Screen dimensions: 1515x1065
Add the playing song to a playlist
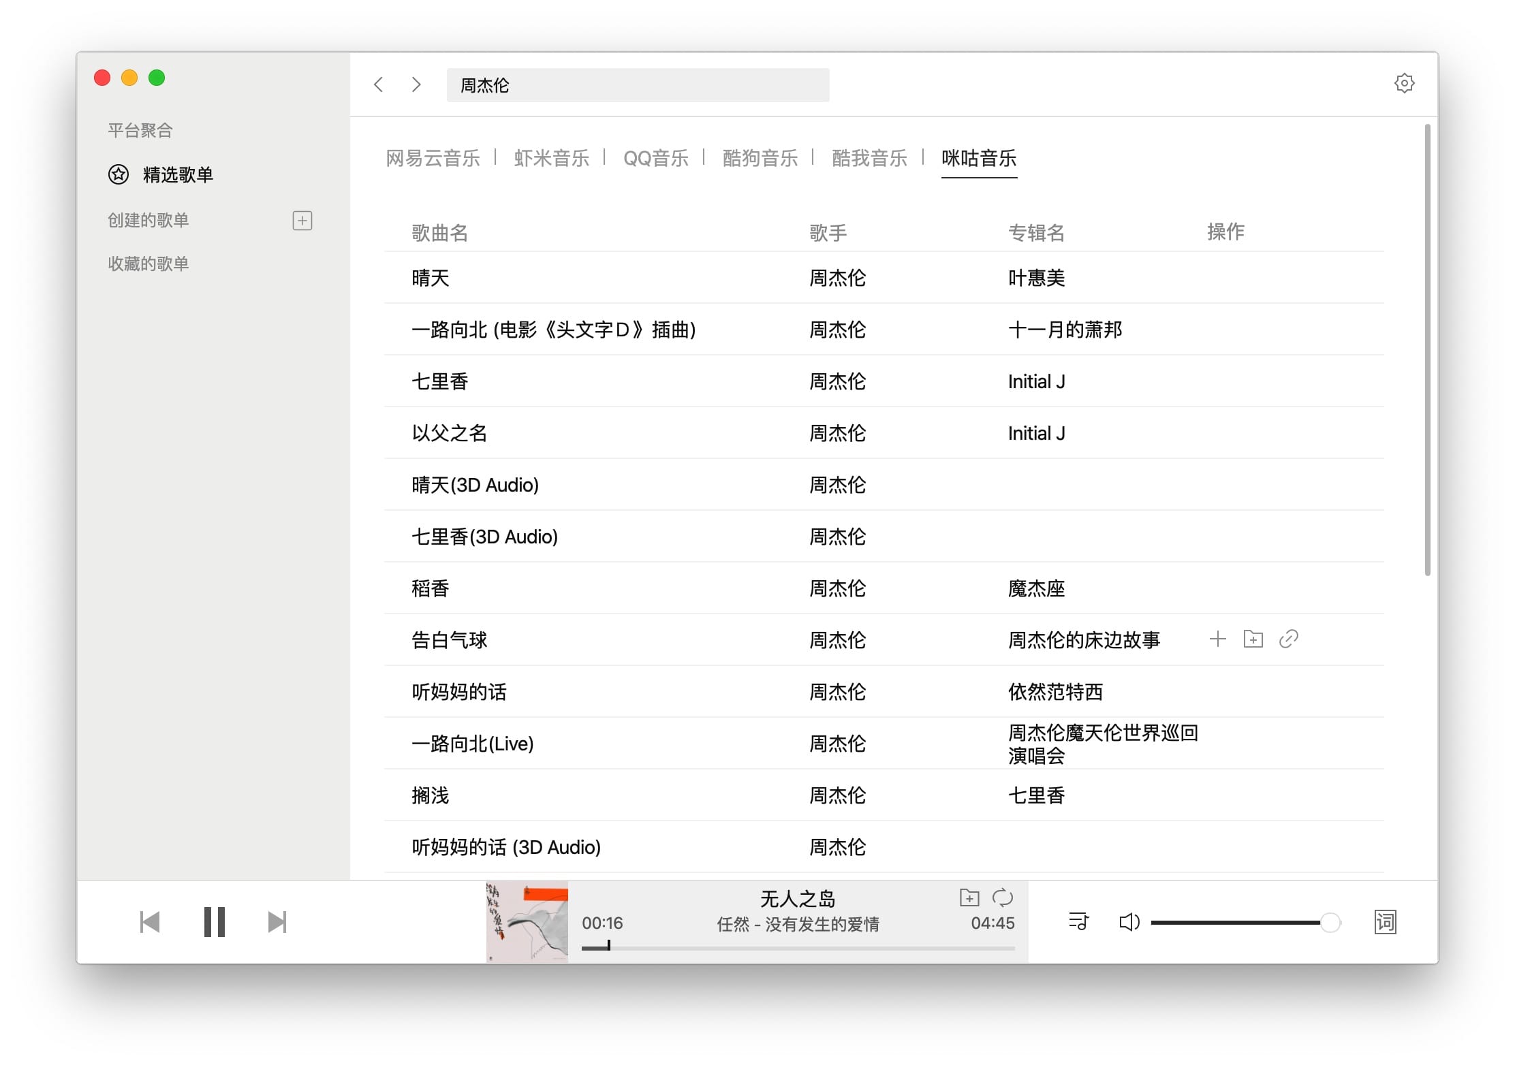tap(969, 897)
